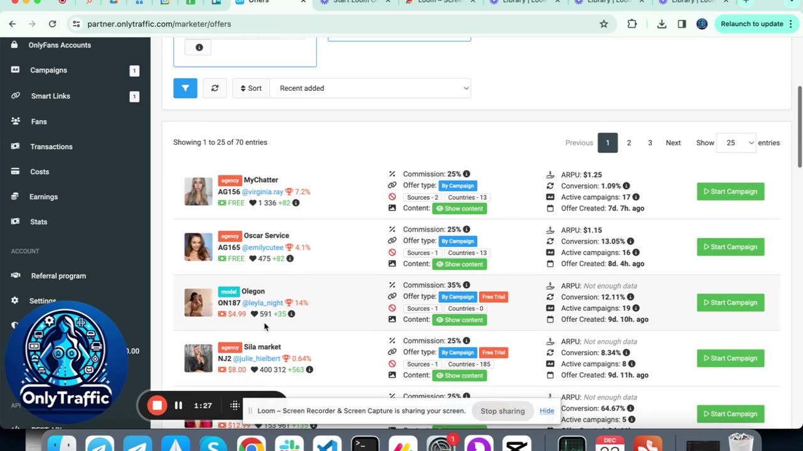Viewport: 803px width, 451px height.
Task: Click the info icon in the filter box
Action: pyautogui.click(x=199, y=48)
